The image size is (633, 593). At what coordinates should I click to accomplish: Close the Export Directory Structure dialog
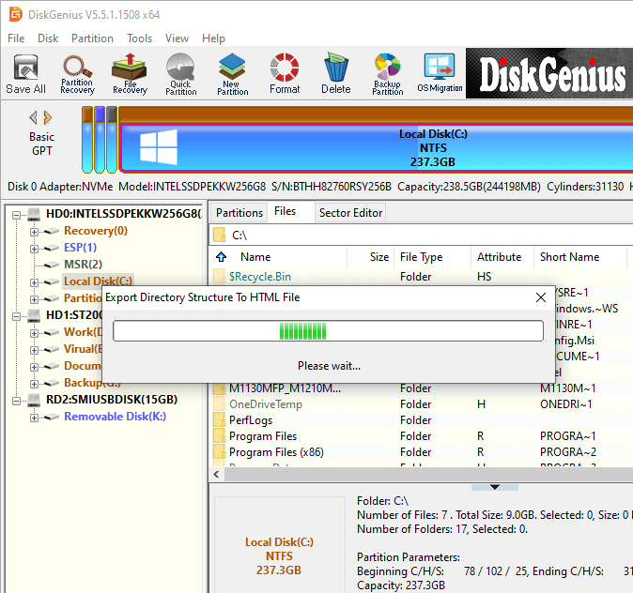point(540,297)
